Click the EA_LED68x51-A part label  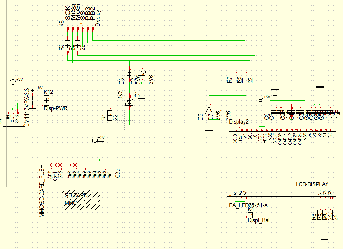[248, 205]
